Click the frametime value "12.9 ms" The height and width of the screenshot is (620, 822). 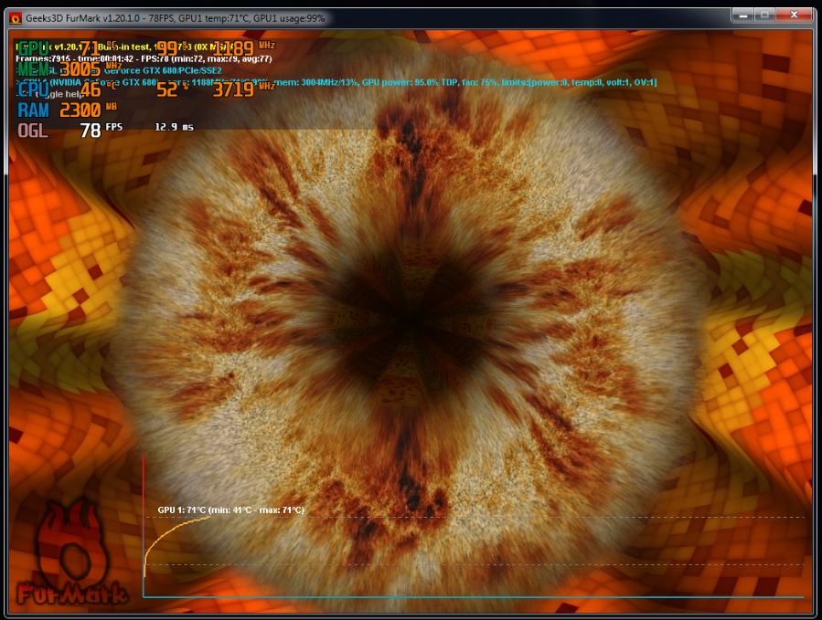[x=174, y=127]
